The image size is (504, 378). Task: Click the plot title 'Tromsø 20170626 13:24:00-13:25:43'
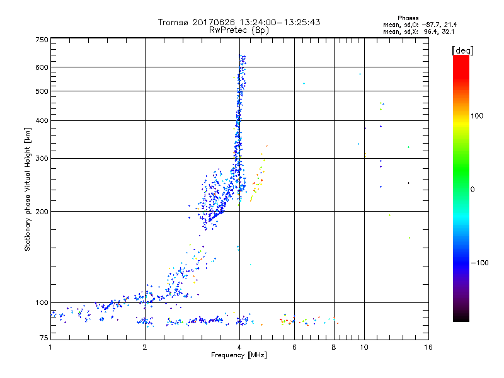[239, 22]
